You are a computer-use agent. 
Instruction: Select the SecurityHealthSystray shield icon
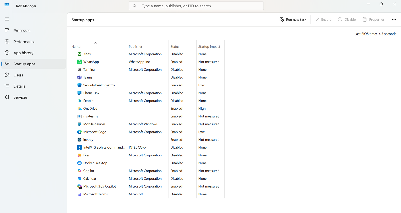79,85
